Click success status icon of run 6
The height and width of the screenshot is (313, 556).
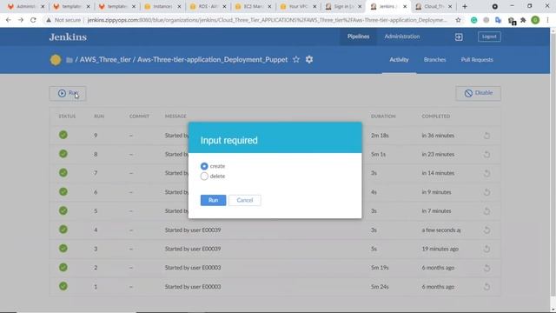[63, 191]
